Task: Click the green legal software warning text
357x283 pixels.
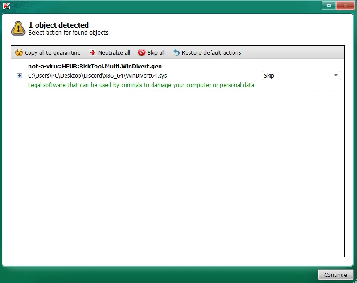Action: pyautogui.click(x=141, y=85)
